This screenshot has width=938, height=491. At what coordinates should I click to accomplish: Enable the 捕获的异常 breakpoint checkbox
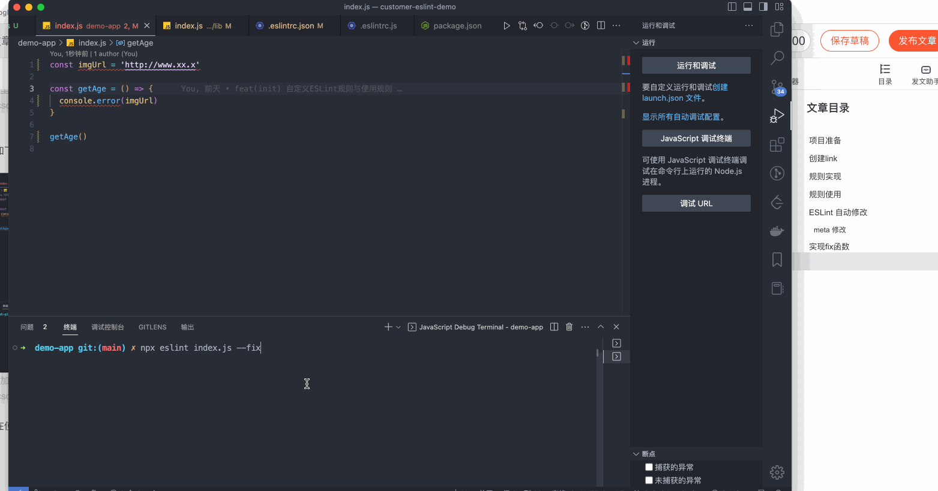click(649, 467)
